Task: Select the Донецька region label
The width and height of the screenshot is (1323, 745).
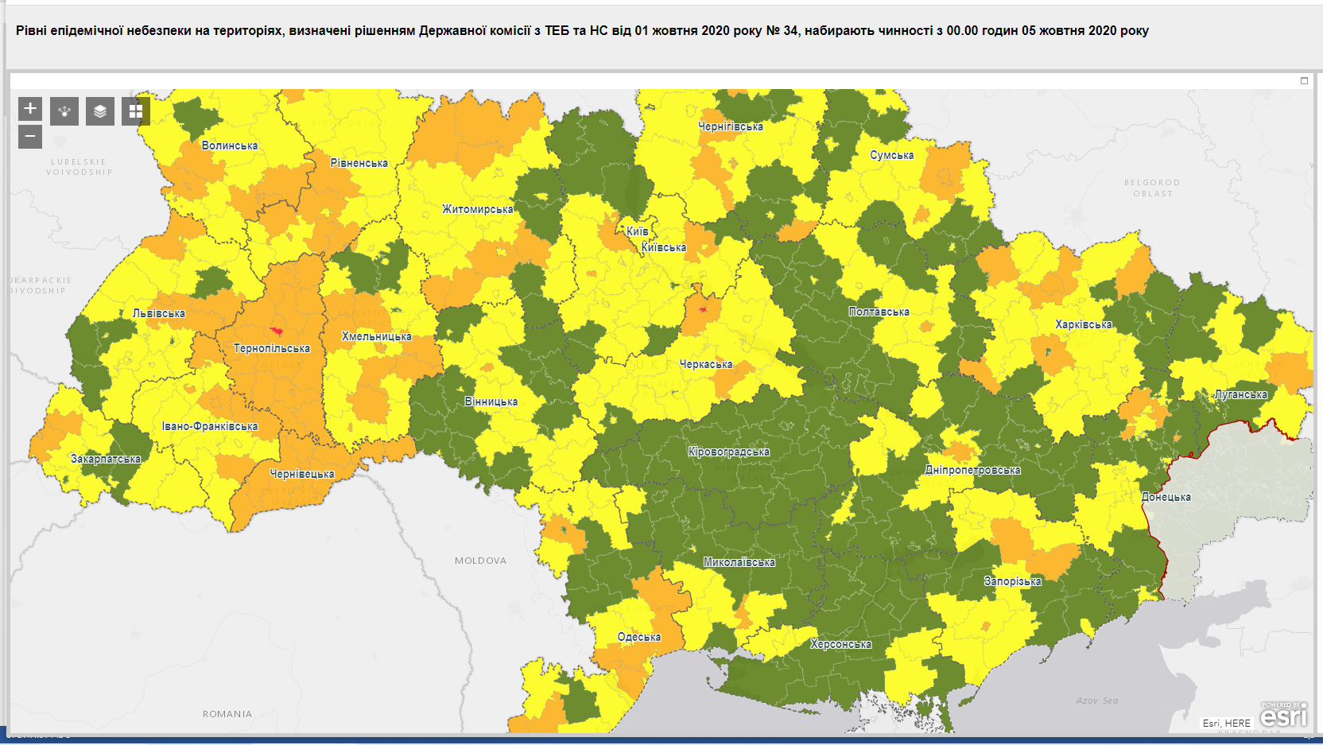Action: (x=1166, y=497)
